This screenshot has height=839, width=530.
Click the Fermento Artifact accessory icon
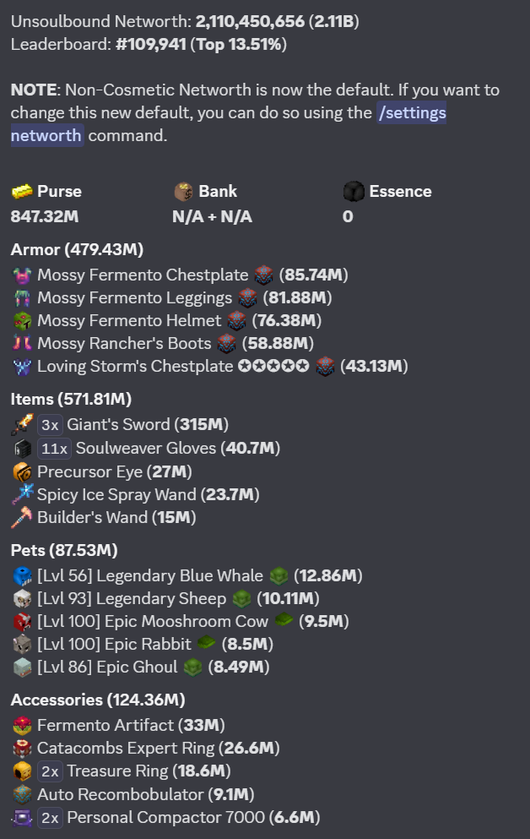22,726
